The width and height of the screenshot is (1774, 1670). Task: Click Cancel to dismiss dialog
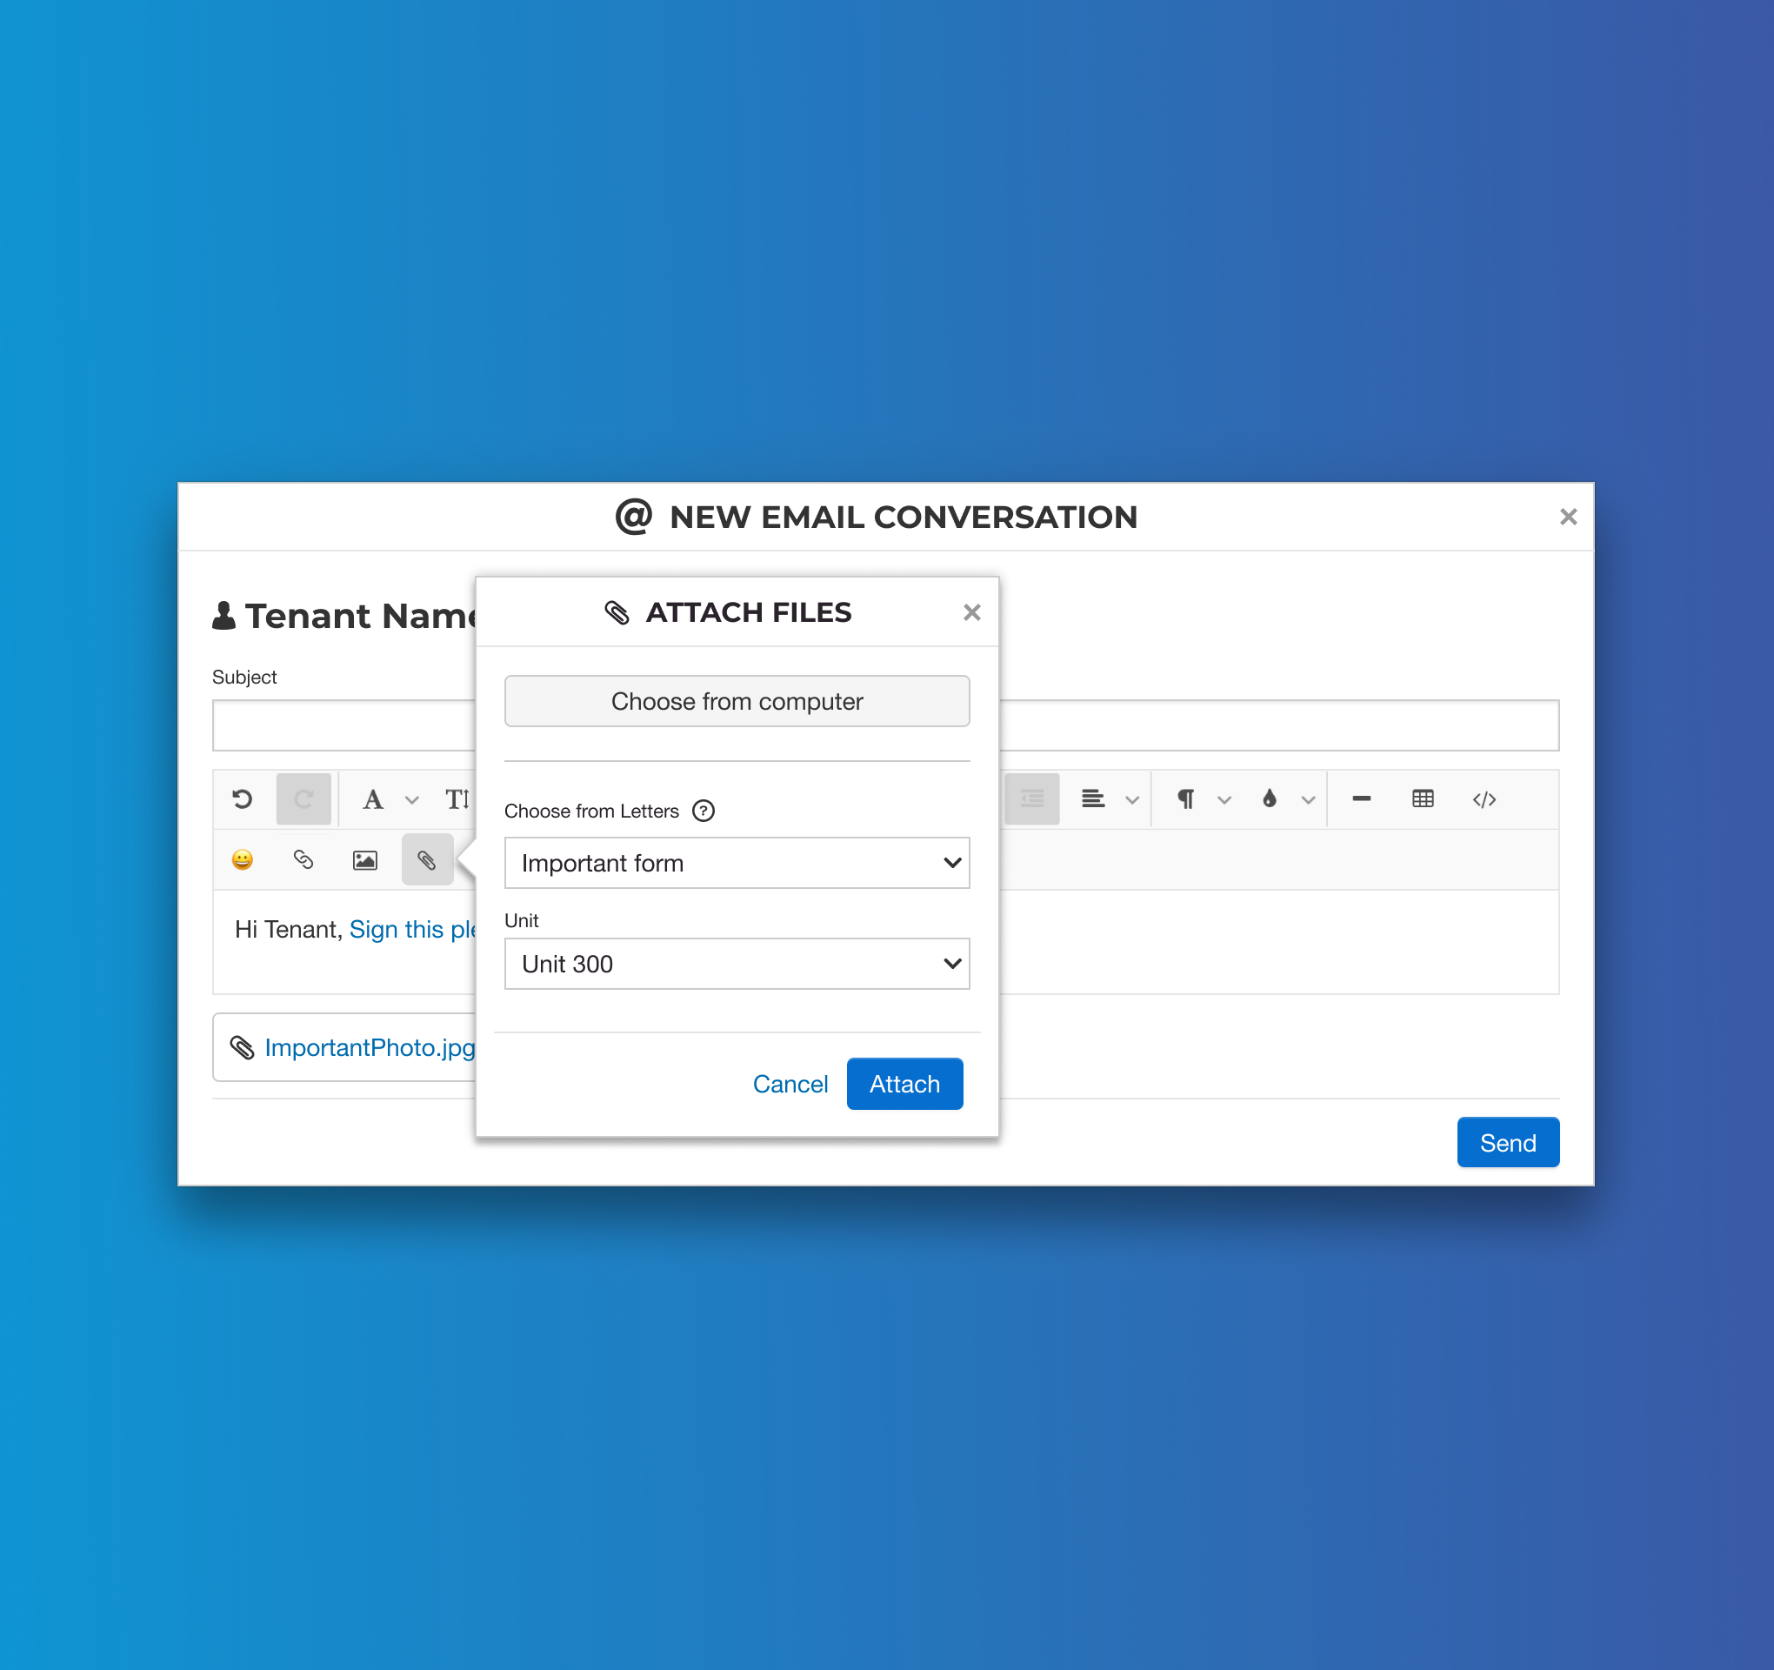[x=790, y=1083]
